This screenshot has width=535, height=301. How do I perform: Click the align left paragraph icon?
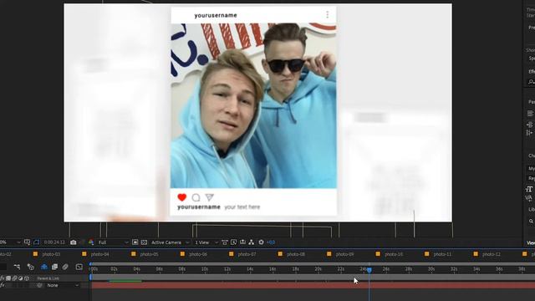530,113
